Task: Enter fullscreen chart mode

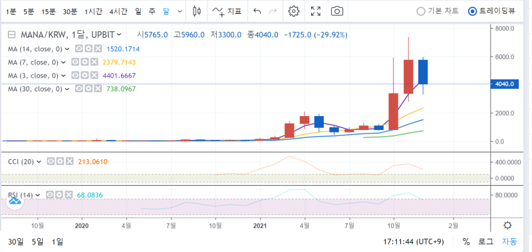Action: [316, 11]
